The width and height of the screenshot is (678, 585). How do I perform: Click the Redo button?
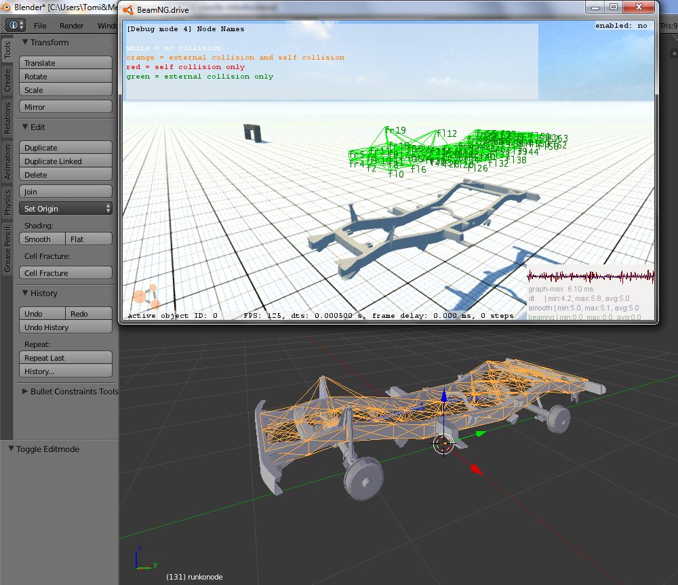pyautogui.click(x=89, y=313)
